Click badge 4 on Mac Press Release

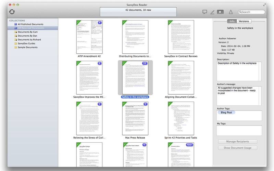(x=145, y=104)
